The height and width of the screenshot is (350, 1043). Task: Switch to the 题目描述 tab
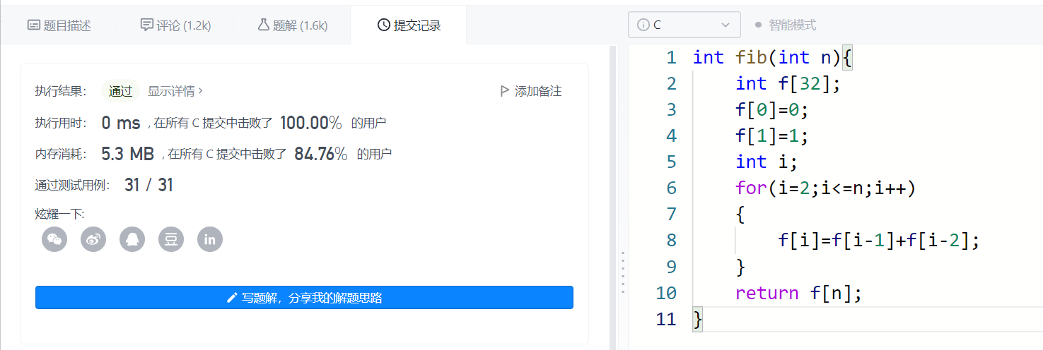pyautogui.click(x=59, y=25)
